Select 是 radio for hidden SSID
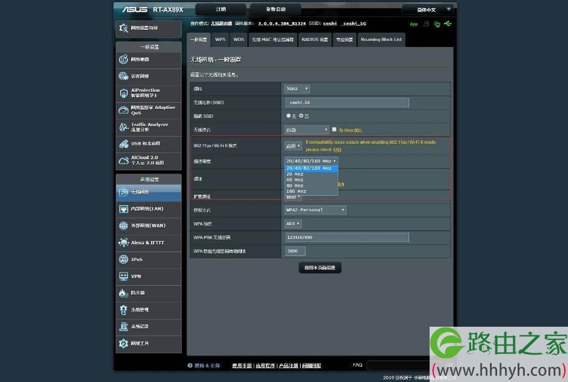 [288, 116]
